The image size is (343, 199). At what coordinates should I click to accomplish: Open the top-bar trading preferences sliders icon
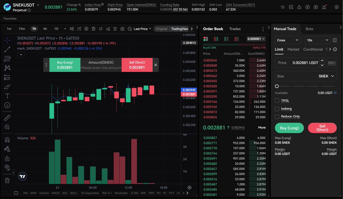pyautogui.click(x=283, y=7)
